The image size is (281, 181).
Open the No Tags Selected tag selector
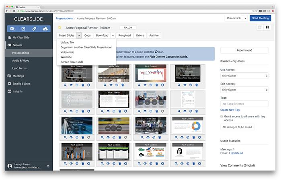click(244, 104)
